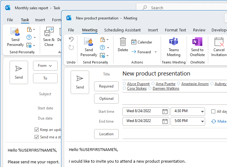Click Cancel Invitation
The width and height of the screenshot is (227, 167).
coord(219,47)
